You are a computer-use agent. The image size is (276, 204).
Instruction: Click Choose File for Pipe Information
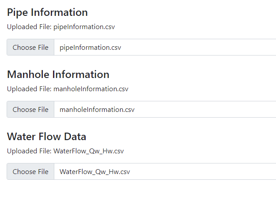coord(30,47)
